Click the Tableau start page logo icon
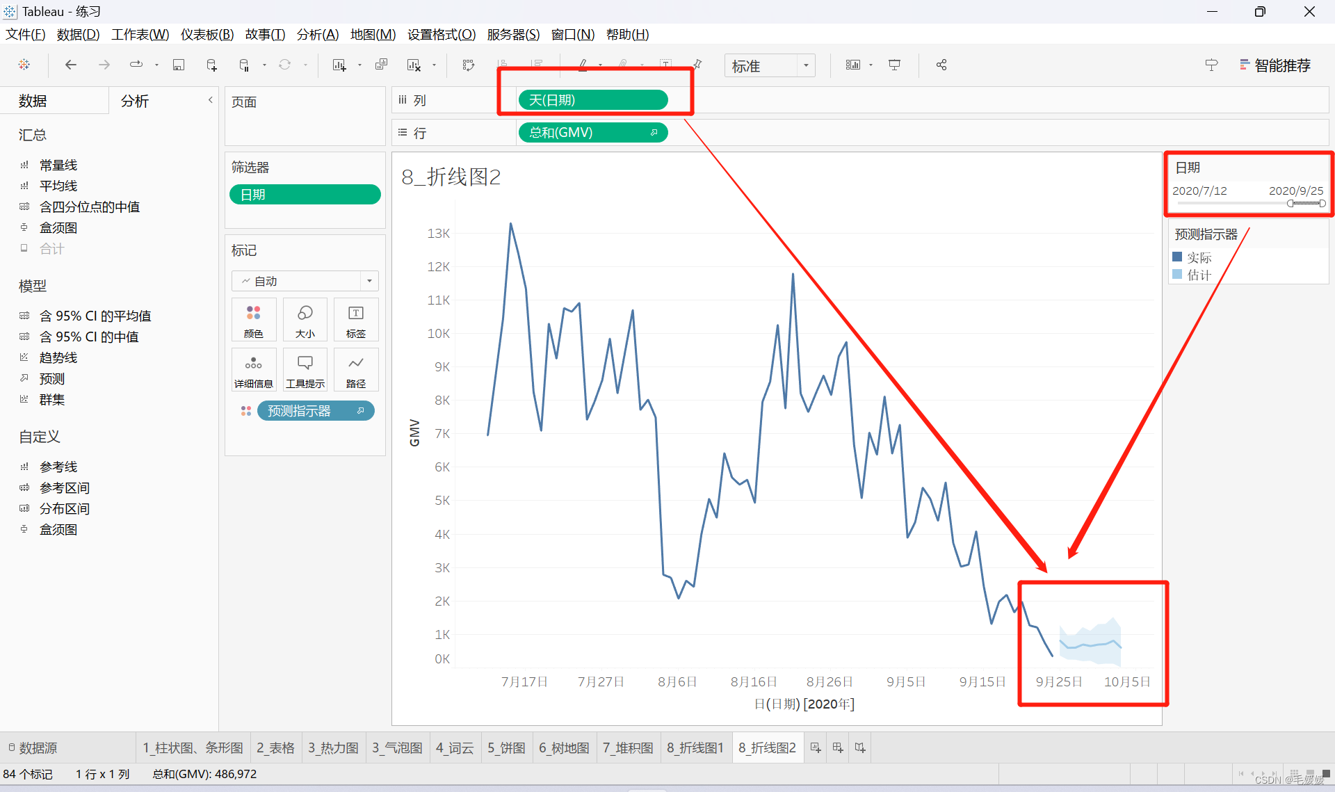 coord(24,65)
